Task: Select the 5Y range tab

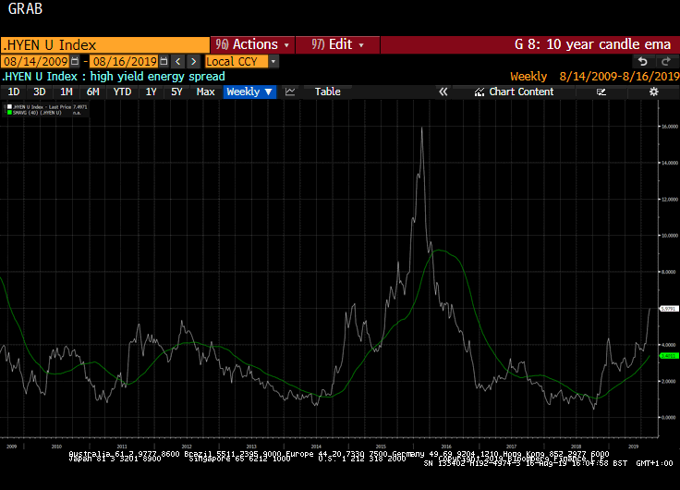Action: click(x=176, y=92)
